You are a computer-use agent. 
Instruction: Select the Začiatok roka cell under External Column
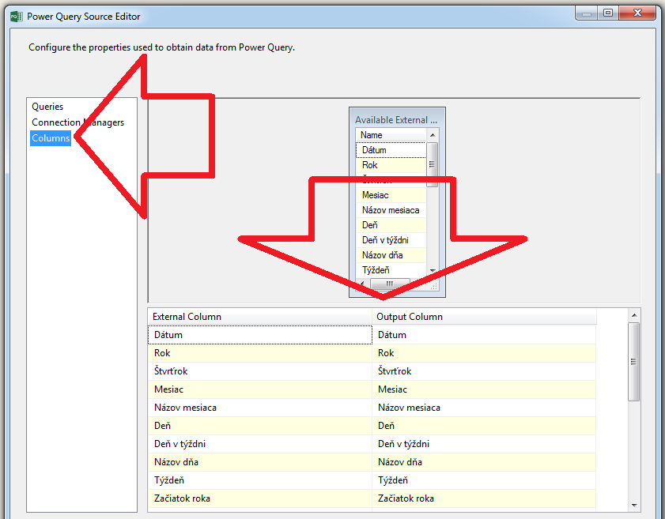(x=260, y=498)
